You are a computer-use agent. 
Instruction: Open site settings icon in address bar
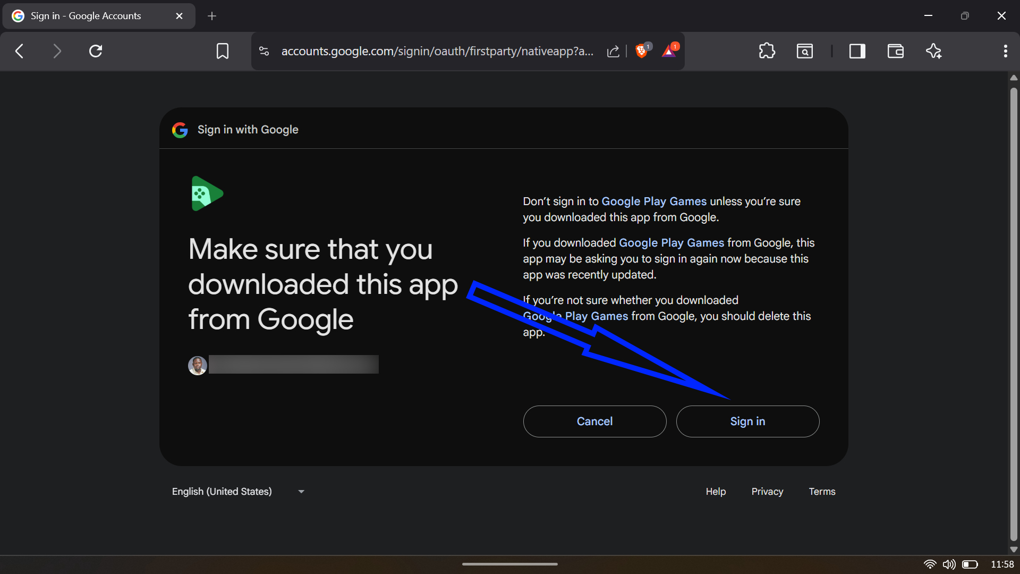pyautogui.click(x=264, y=51)
